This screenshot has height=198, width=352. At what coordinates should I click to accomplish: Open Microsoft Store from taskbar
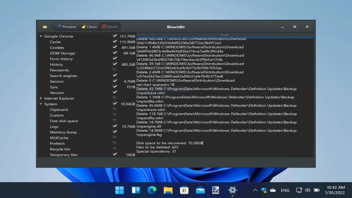tap(184, 190)
